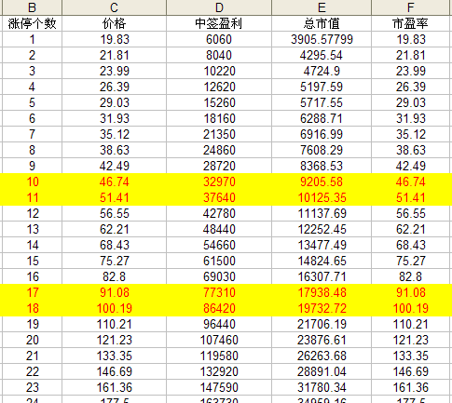Click the 价格 header cell
This screenshot has width=452, height=403.
(x=114, y=23)
